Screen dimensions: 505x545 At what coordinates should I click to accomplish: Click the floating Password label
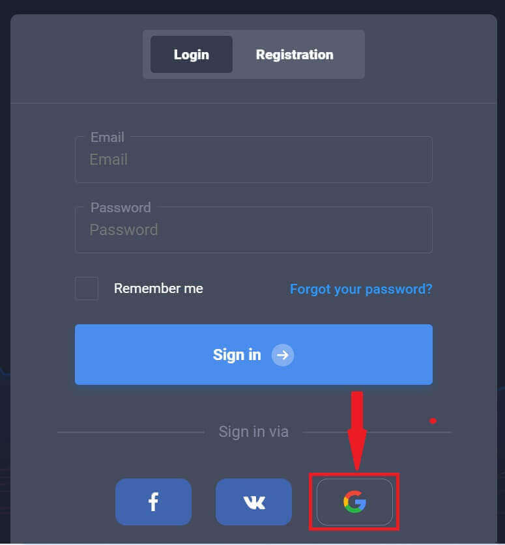pos(121,208)
